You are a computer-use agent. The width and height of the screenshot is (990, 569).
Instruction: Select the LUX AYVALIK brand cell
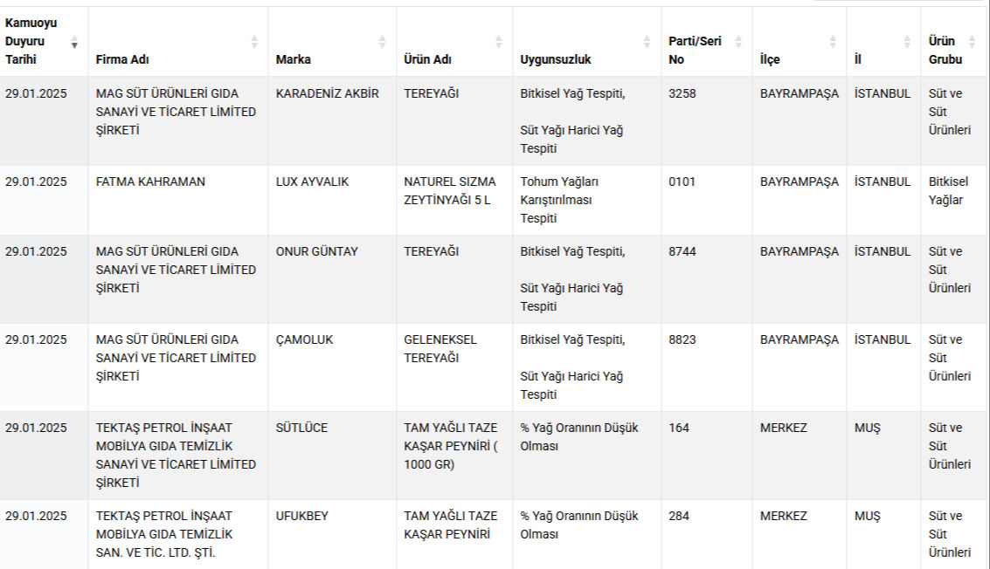[312, 182]
